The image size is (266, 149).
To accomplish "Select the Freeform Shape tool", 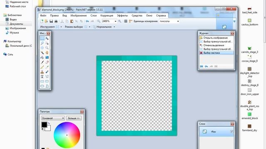I will pyautogui.click(x=47, y=86).
